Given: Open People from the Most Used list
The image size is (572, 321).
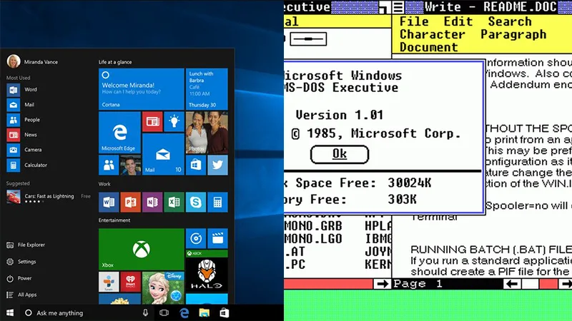Looking at the screenshot, I should pyautogui.click(x=24, y=120).
